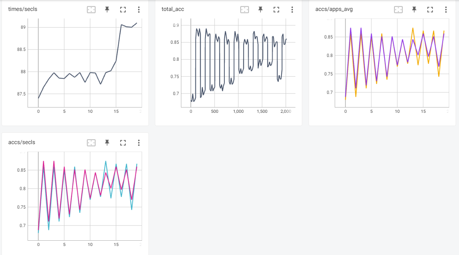Click the accs/secls card title
Viewport: 459px width, 255px height.
coord(22,142)
